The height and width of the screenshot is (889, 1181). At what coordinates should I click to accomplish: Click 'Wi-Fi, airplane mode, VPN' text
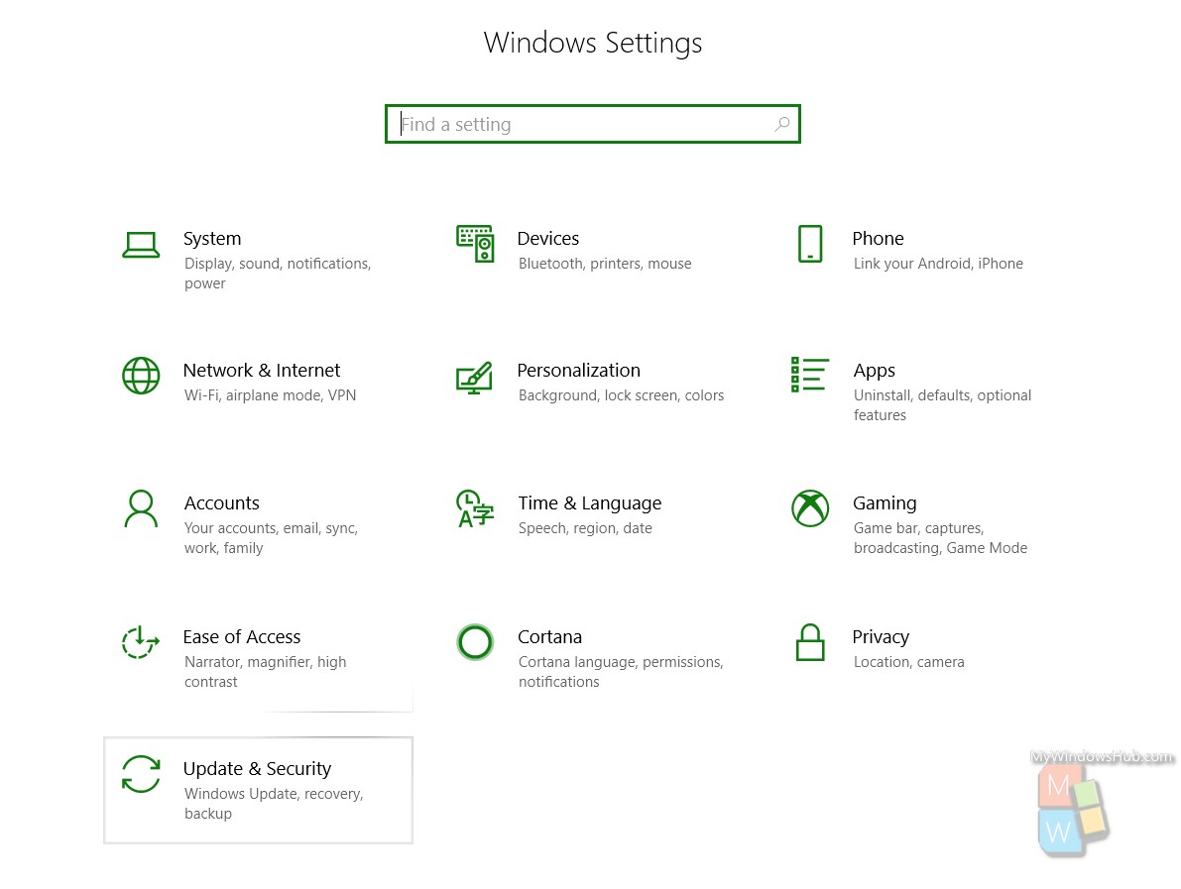pyautogui.click(x=271, y=395)
